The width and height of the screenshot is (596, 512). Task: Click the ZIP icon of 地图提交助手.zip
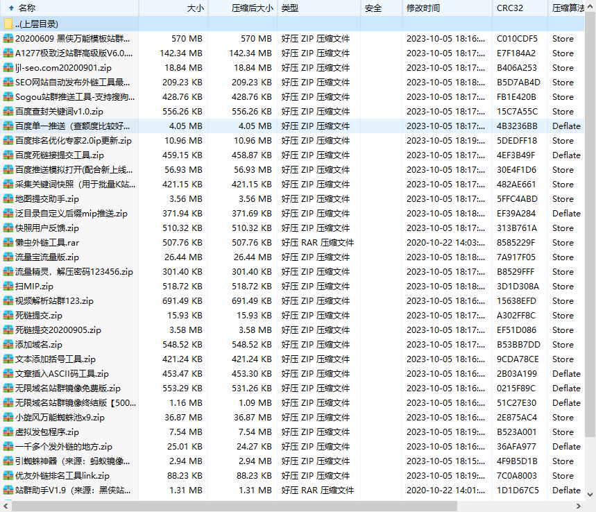(10, 199)
